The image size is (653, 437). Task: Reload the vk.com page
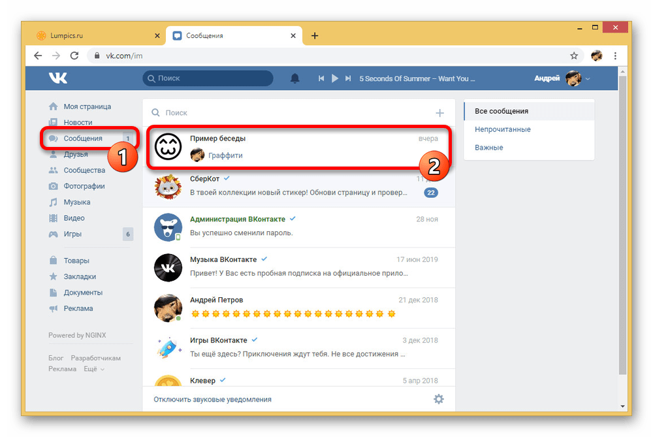click(x=74, y=56)
